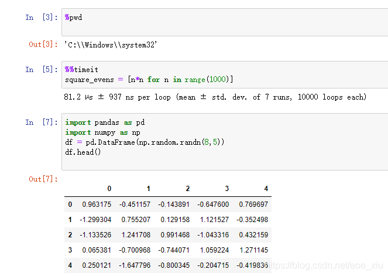Click the 'C:\\Windows\\system32' output text

(x=111, y=45)
